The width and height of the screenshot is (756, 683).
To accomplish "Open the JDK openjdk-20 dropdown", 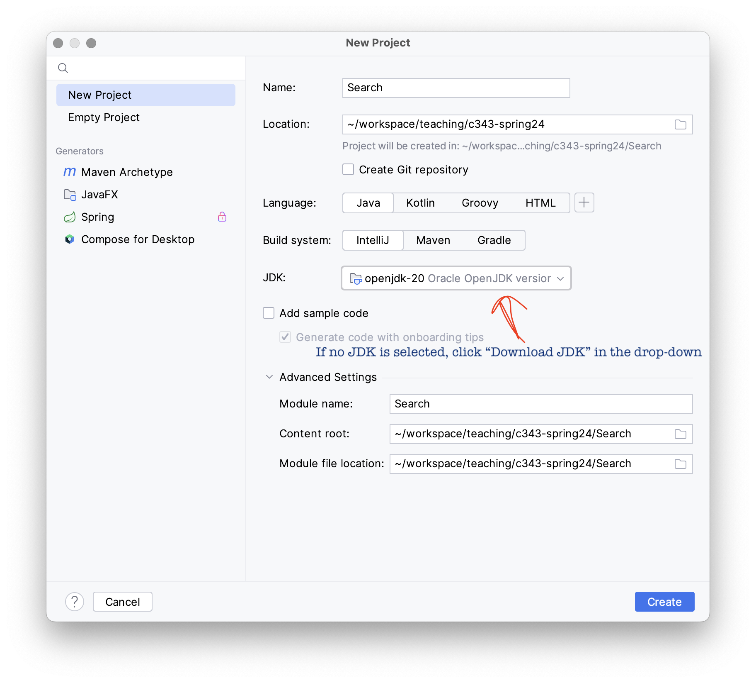I will click(456, 278).
